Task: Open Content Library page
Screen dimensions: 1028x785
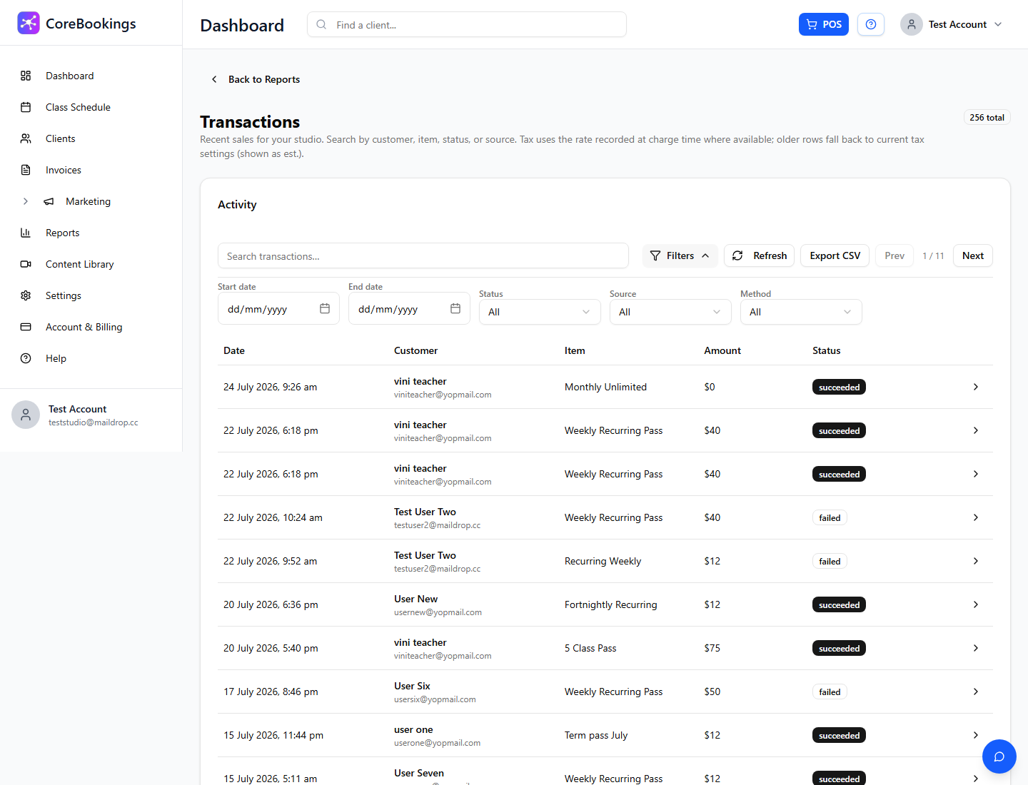Action: coord(79,264)
